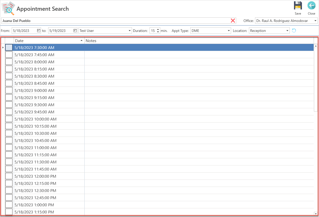Viewport: 319px width, 217px height.
Task: Click the scrollbar up arrow
Action: (x=316, y=46)
